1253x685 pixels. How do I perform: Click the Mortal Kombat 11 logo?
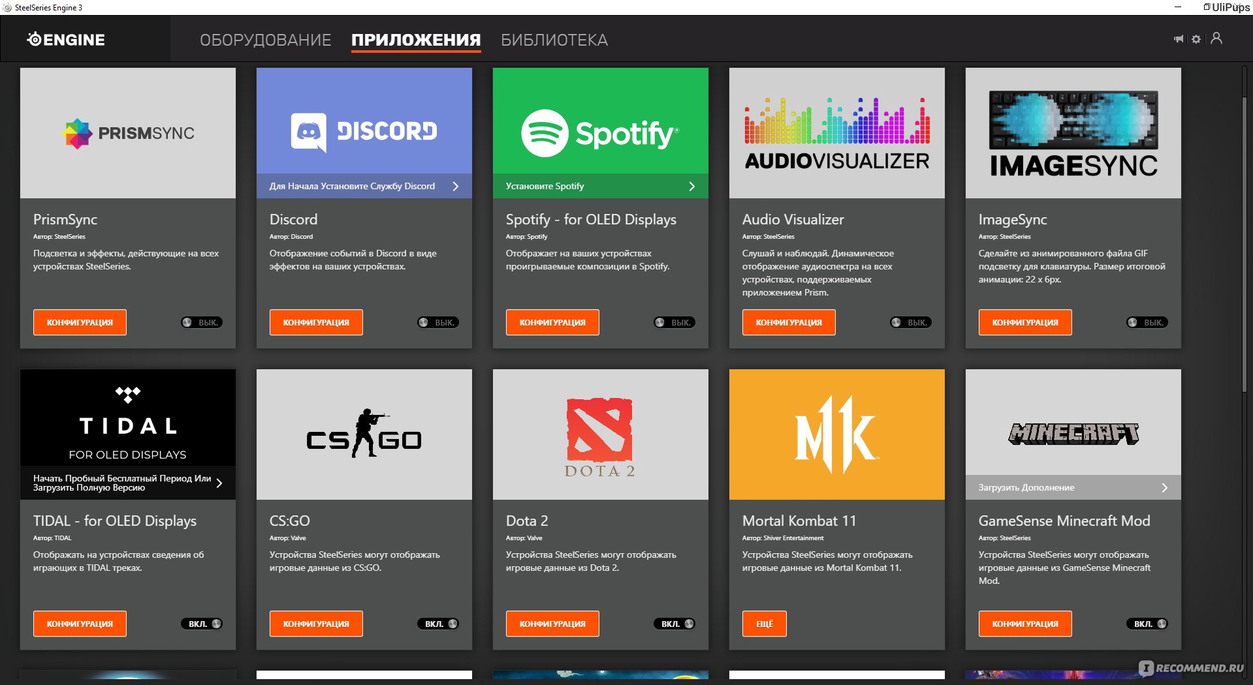836,434
